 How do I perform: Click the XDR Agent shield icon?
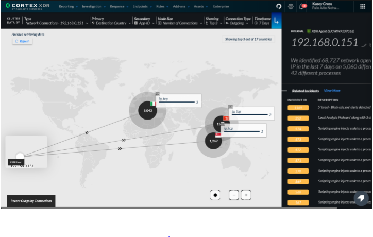(309, 31)
